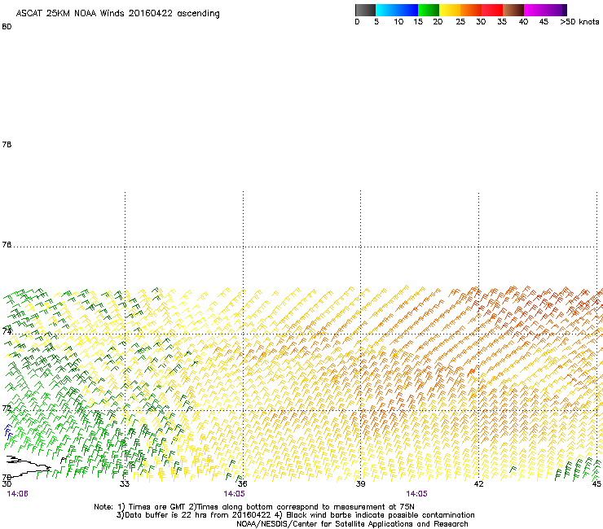Click the latitude label 78

point(7,144)
